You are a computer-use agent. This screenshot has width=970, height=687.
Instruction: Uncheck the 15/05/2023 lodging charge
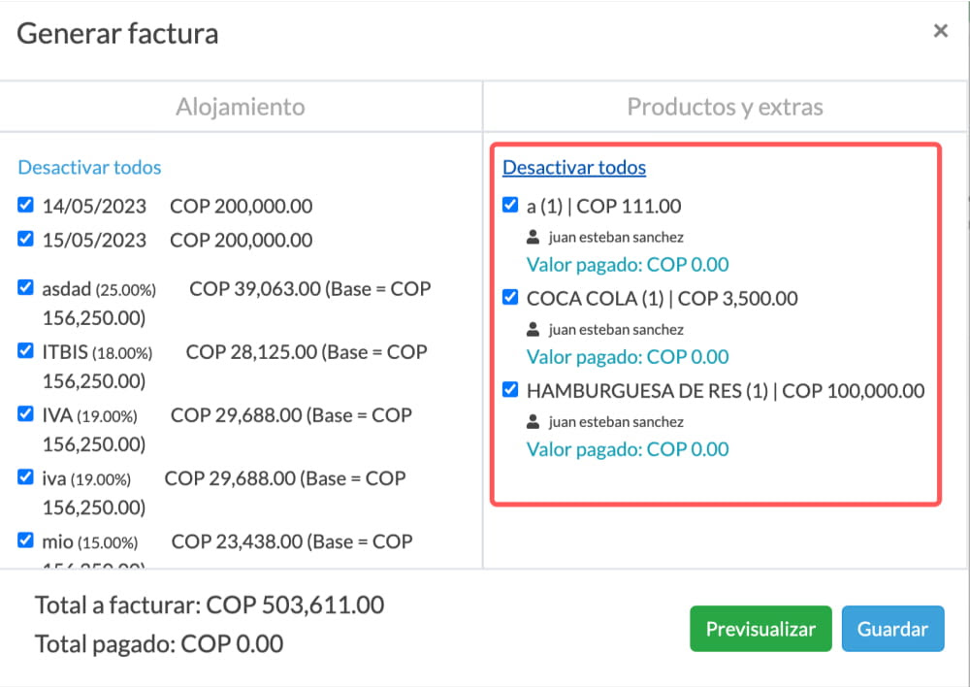coord(25,239)
